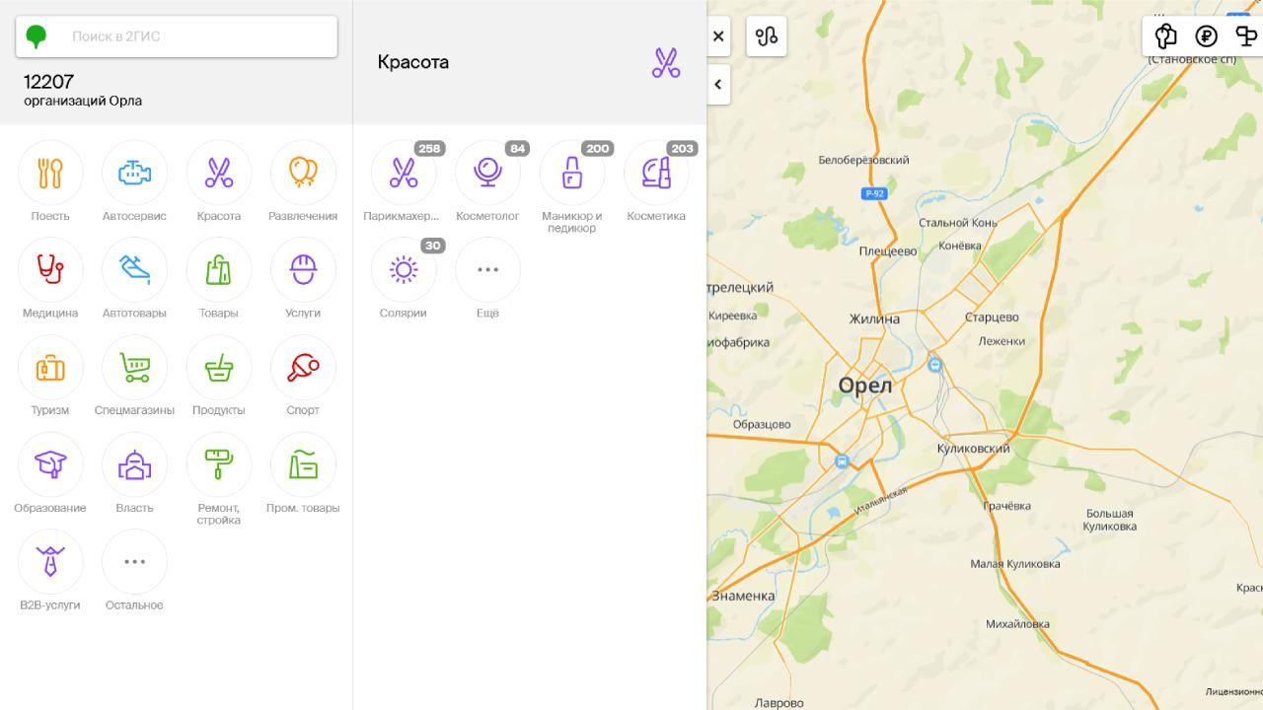
Task: Select the Медицина category icon
Action: (50, 269)
